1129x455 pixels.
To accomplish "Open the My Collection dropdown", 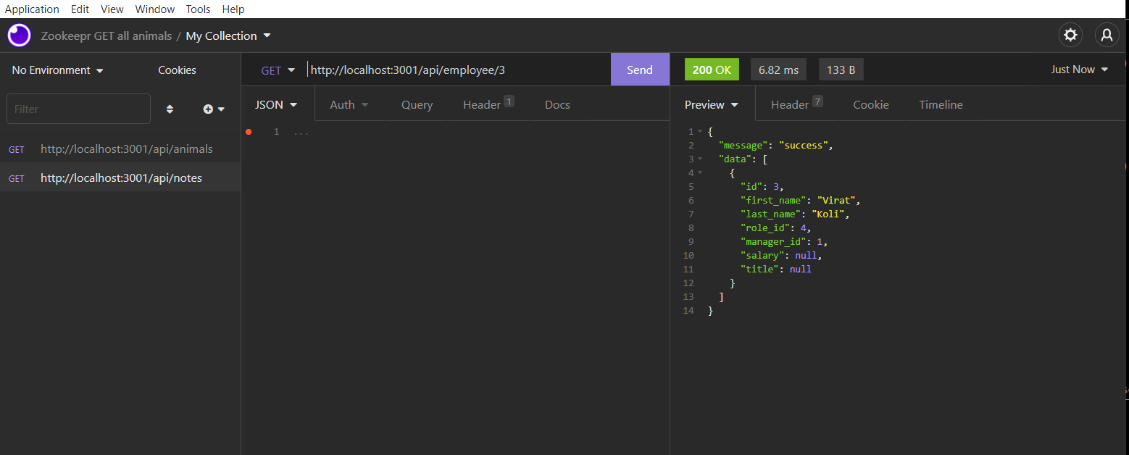I will pos(228,35).
